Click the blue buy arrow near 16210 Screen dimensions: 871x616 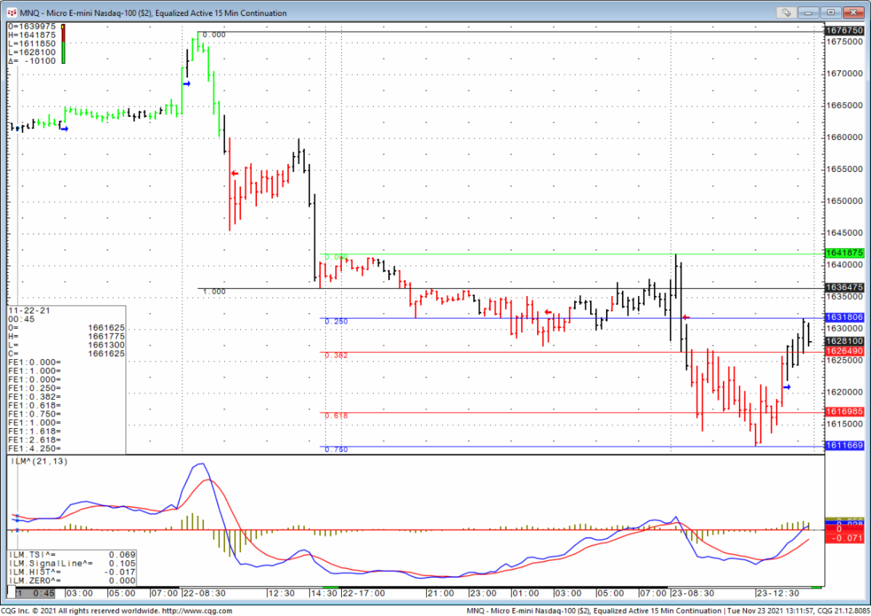pos(788,387)
